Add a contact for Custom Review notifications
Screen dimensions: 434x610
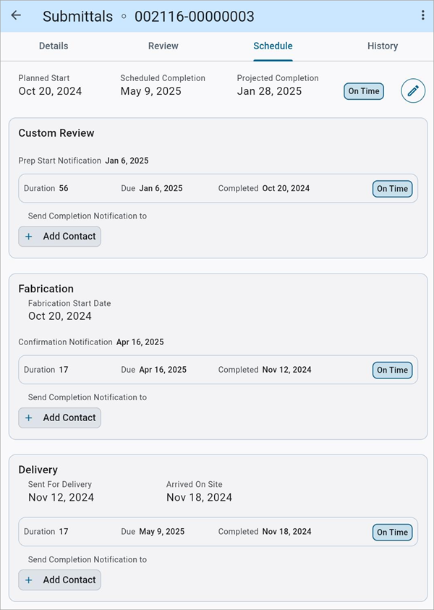59,236
